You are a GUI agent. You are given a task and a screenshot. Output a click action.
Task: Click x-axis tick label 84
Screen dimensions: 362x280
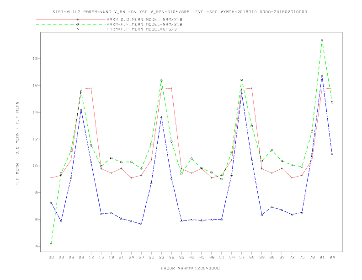(x=332, y=257)
